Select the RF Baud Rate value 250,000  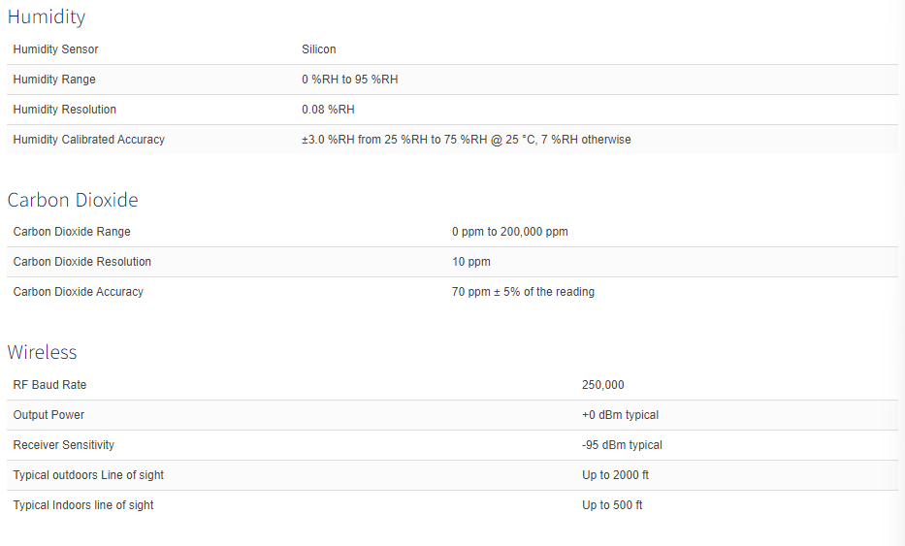point(602,385)
